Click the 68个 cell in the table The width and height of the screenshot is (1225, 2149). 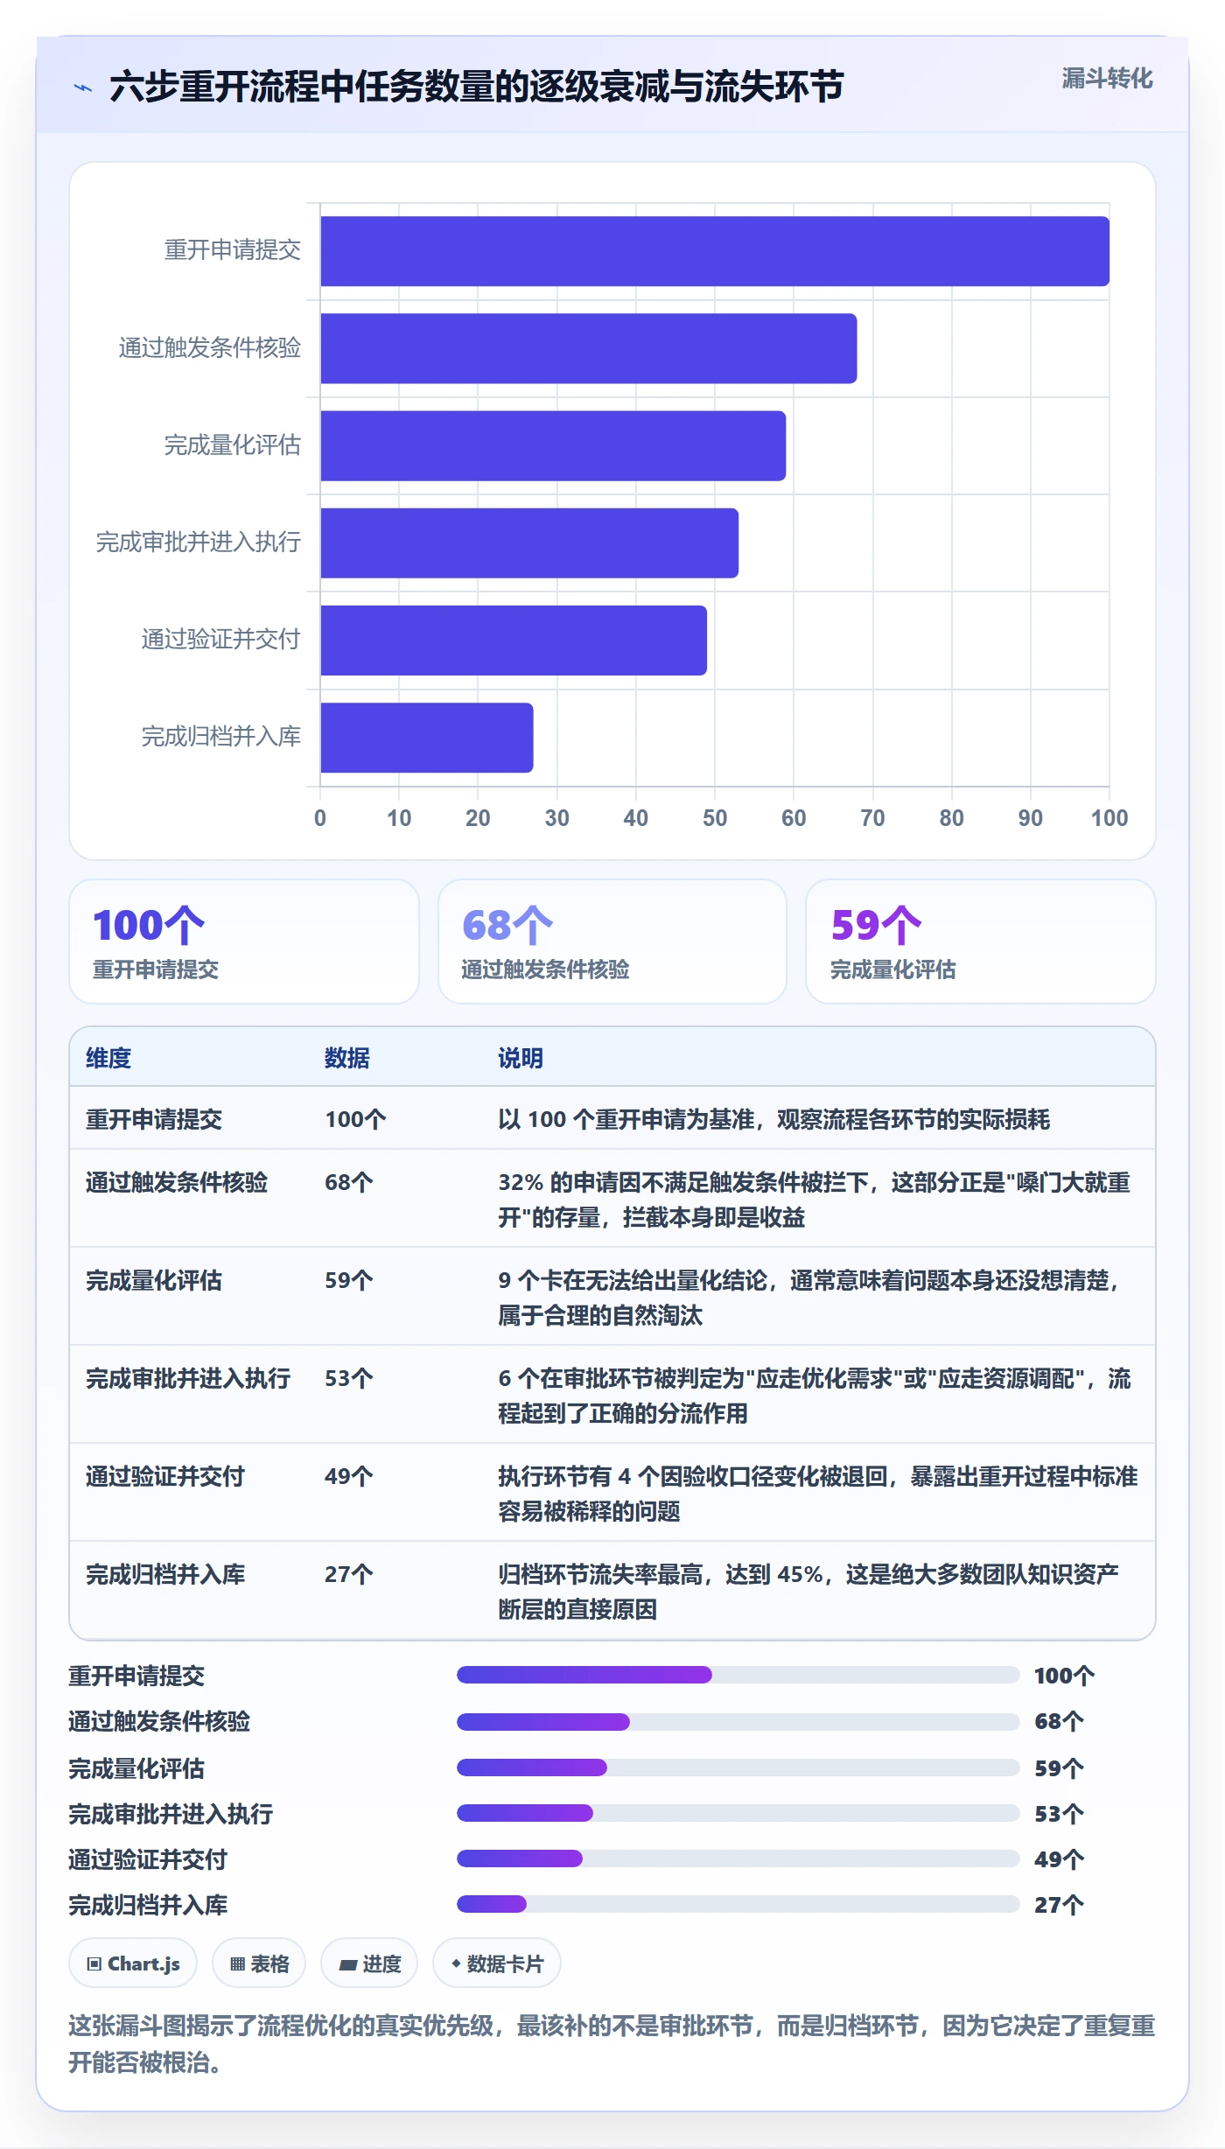coord(349,1182)
